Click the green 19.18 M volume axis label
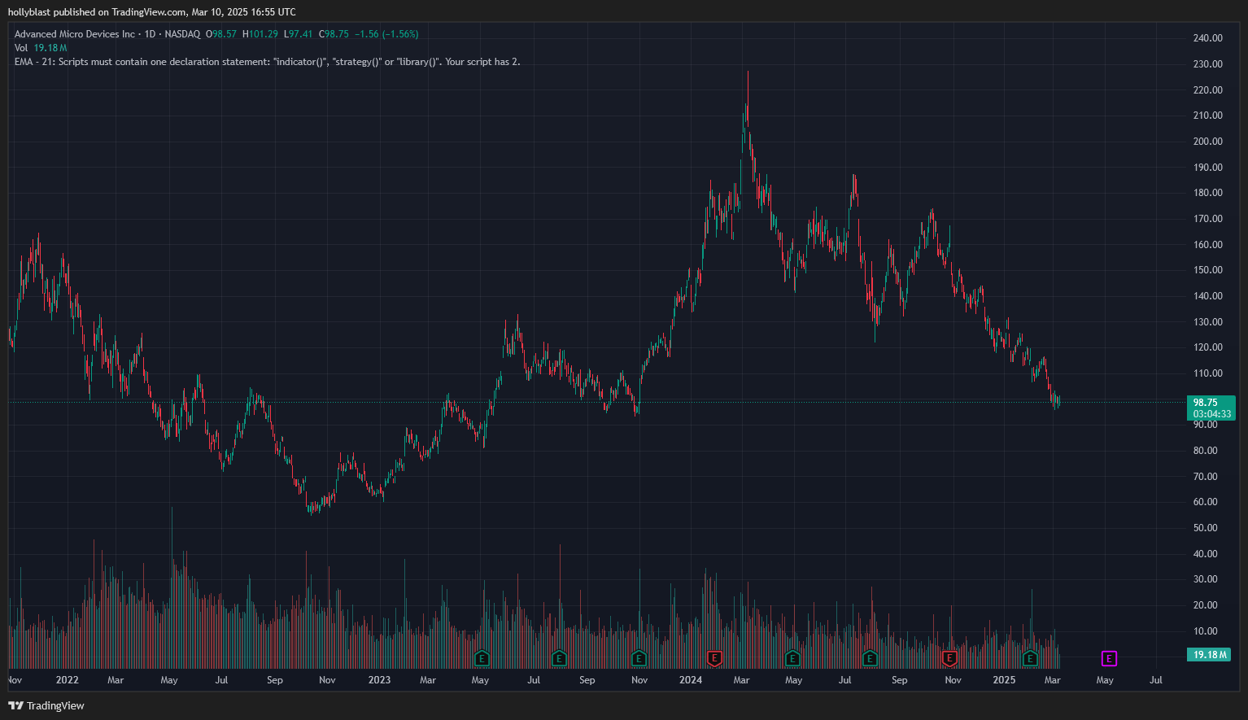 pyautogui.click(x=1209, y=655)
